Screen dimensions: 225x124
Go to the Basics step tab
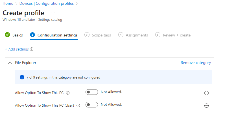click(x=18, y=35)
